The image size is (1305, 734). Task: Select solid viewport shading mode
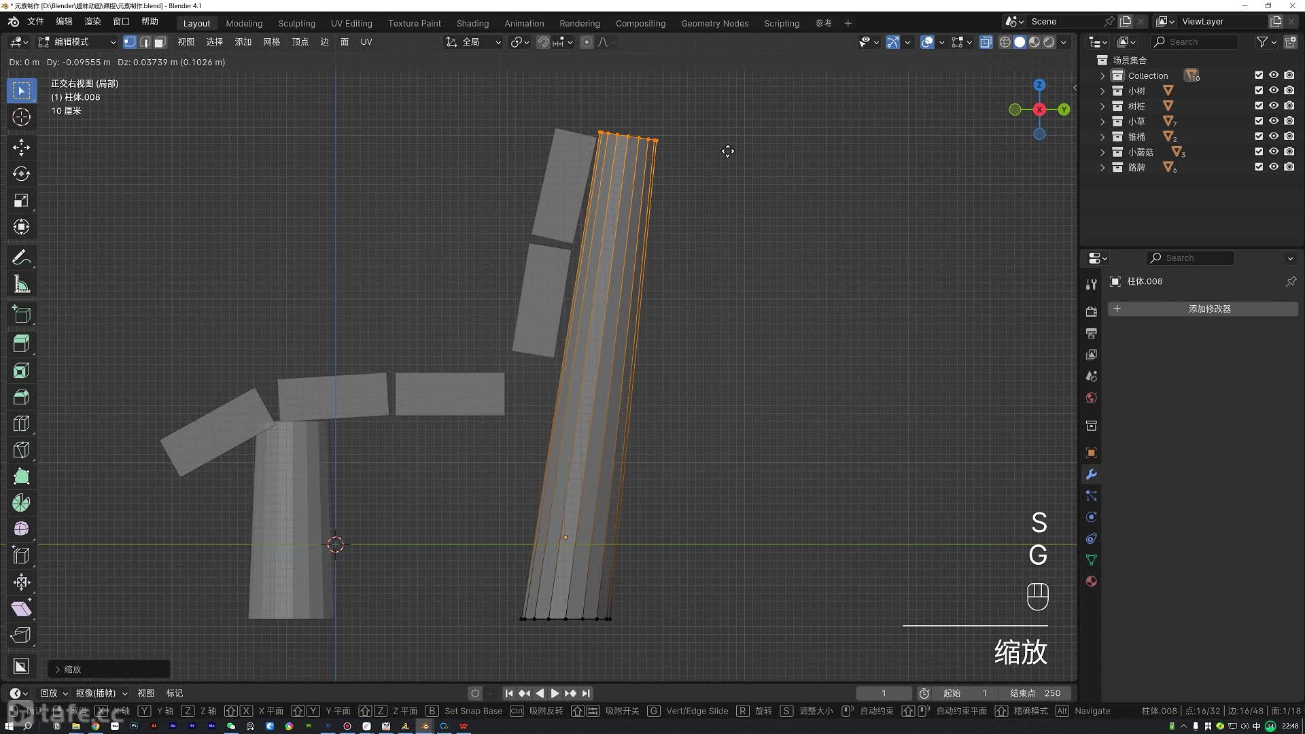pyautogui.click(x=1020, y=42)
